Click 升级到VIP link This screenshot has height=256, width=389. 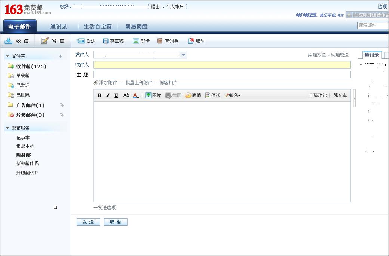27,173
